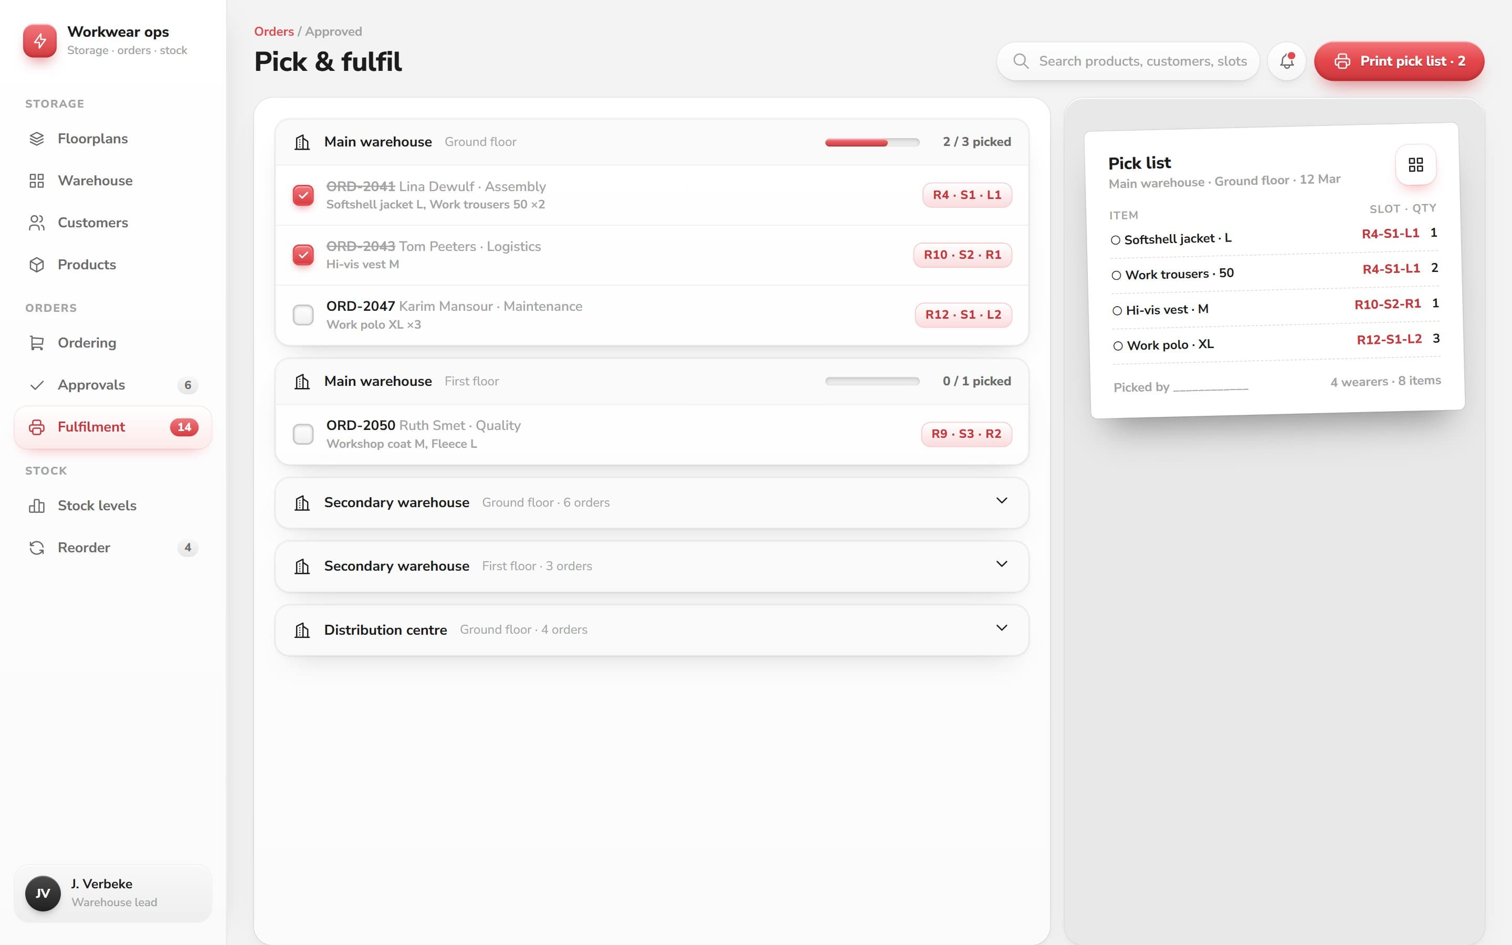Click the search magnifier icon
The height and width of the screenshot is (945, 1512).
click(x=1021, y=61)
